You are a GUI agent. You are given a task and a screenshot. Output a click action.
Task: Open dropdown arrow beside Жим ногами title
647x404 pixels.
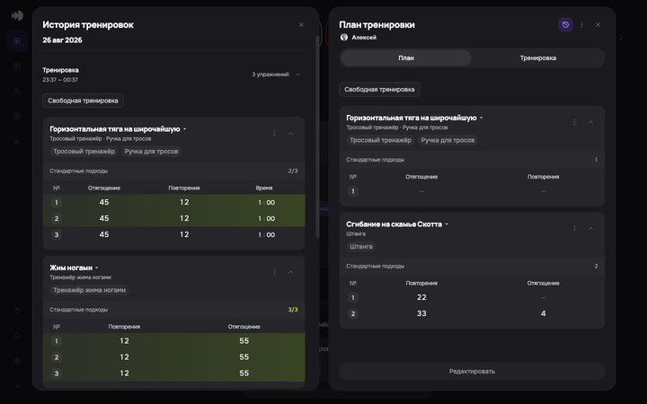[96, 268]
